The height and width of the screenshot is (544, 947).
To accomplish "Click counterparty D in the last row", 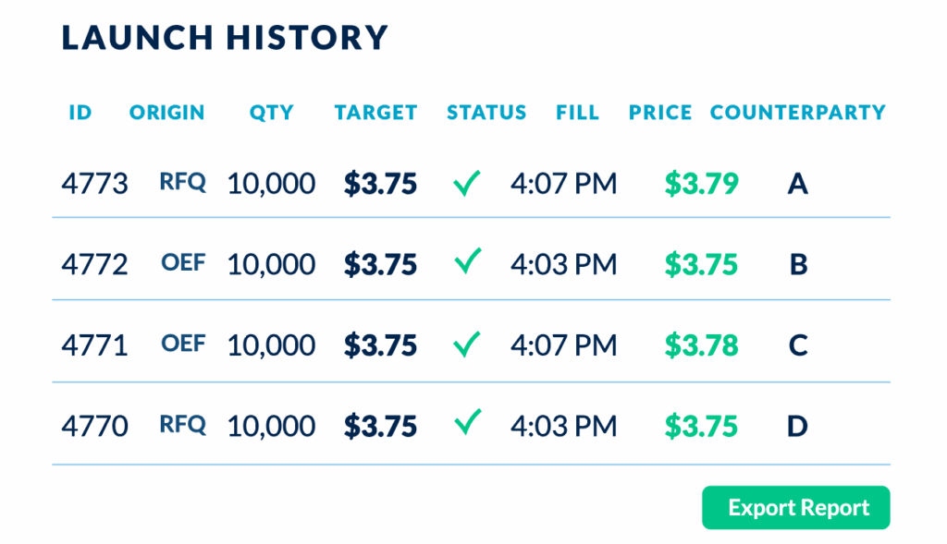I will [797, 426].
